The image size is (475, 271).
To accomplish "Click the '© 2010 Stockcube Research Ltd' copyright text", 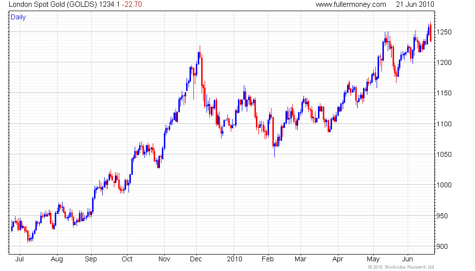I will coord(401,267).
